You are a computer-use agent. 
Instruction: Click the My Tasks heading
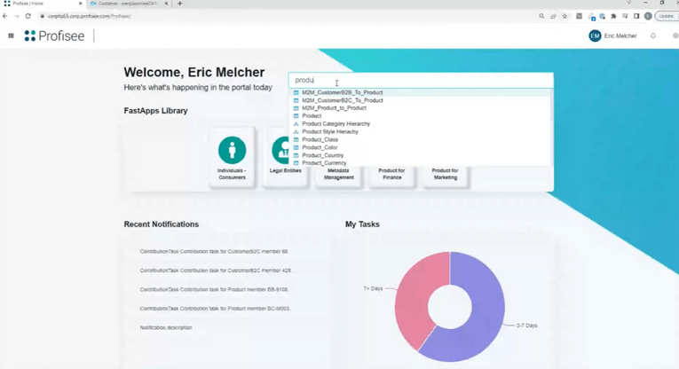pos(362,224)
